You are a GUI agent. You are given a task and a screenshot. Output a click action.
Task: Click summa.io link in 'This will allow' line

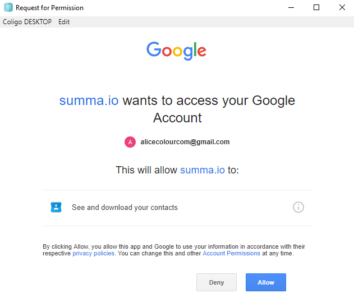[202, 170]
